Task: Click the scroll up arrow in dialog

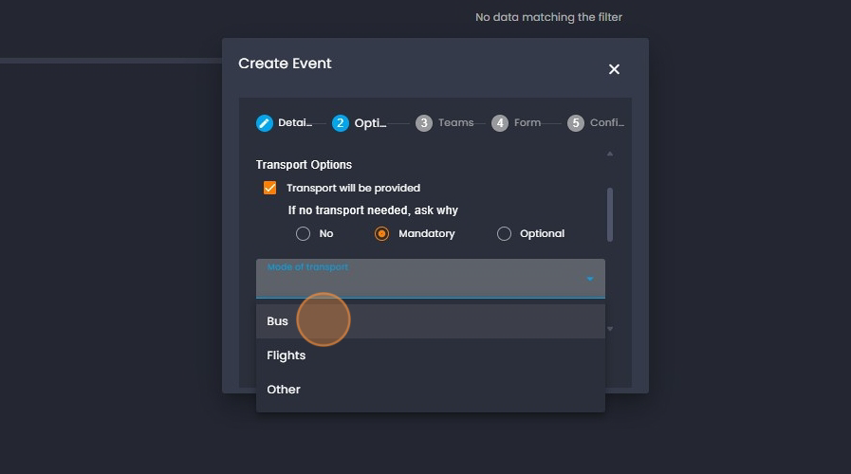Action: tap(610, 154)
